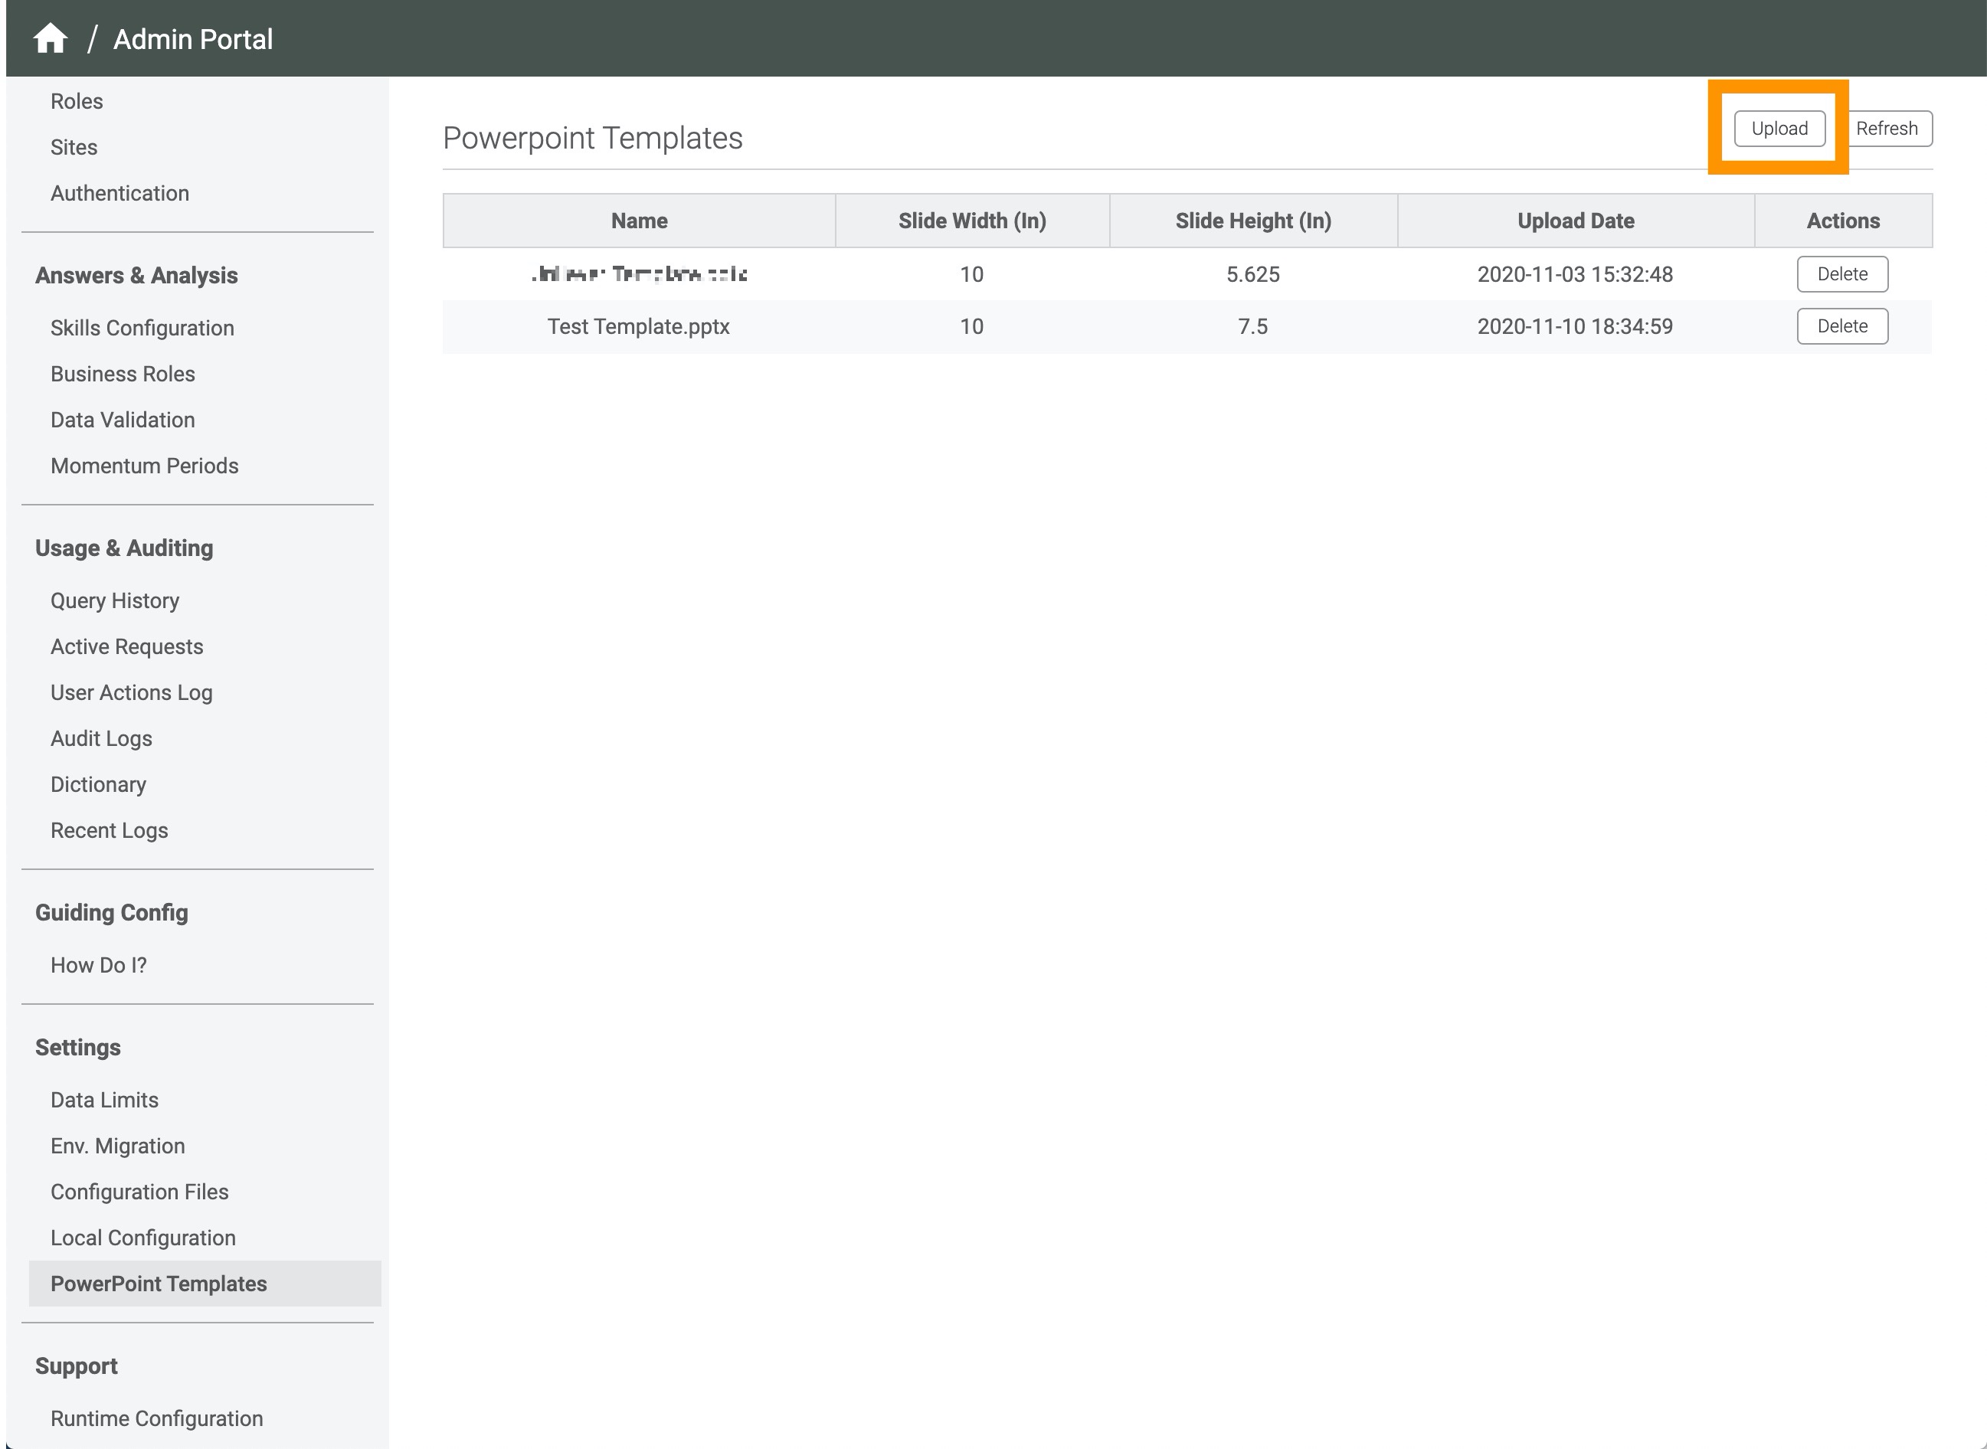Delete the Test Template.pptx file
1987x1449 pixels.
pos(1842,325)
